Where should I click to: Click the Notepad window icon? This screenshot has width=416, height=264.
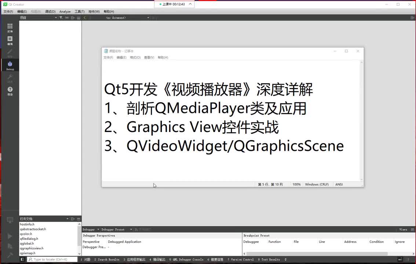pyautogui.click(x=106, y=51)
